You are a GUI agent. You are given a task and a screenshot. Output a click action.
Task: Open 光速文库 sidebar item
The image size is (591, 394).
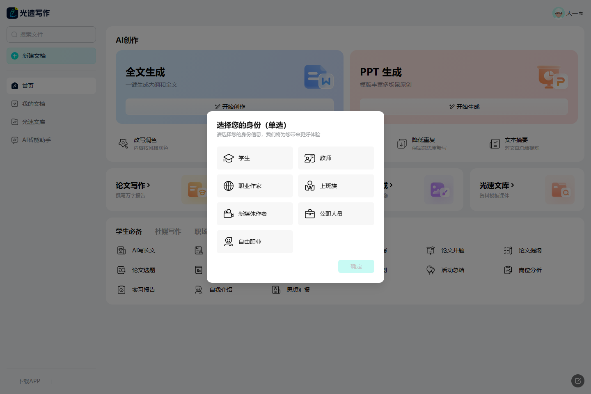[x=51, y=122]
